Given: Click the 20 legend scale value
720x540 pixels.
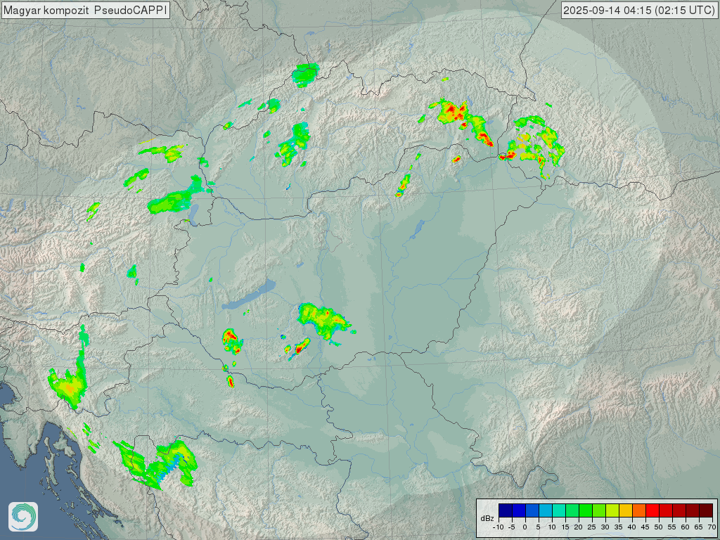Looking at the screenshot, I should point(579,527).
